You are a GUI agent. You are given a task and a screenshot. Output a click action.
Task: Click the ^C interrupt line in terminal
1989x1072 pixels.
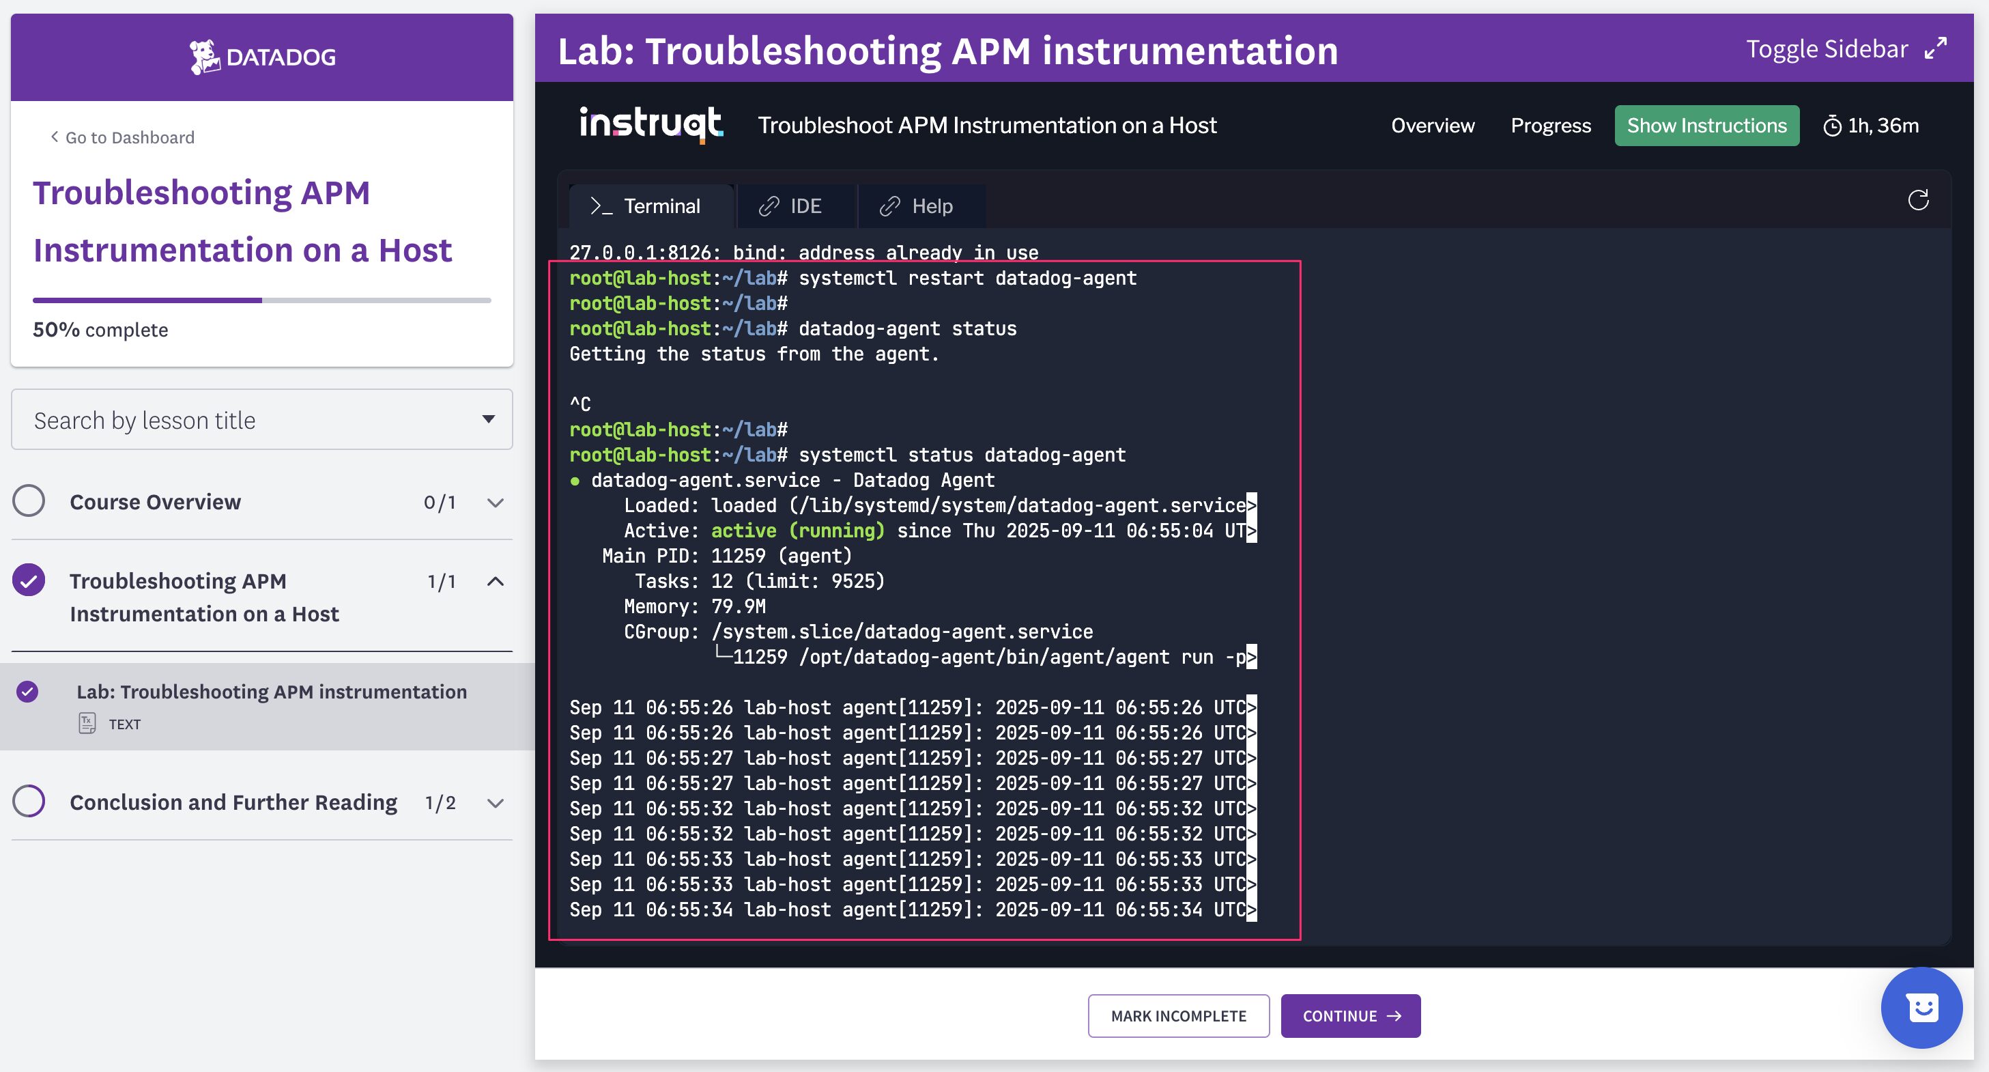point(580,404)
